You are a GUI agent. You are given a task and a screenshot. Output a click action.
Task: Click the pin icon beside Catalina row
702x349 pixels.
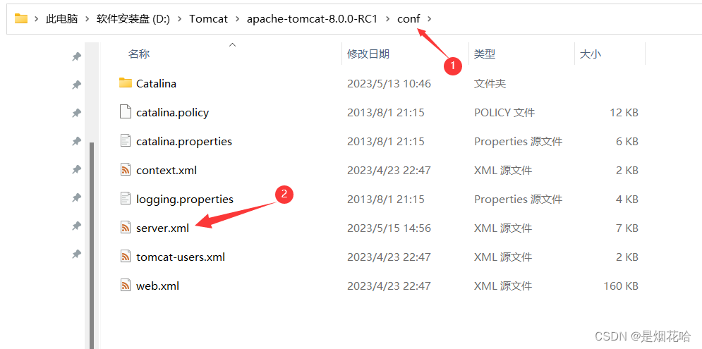pyautogui.click(x=77, y=85)
